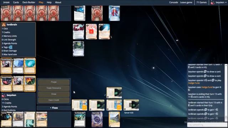Select the HQ hand card labeled HQ

pos(6,119)
